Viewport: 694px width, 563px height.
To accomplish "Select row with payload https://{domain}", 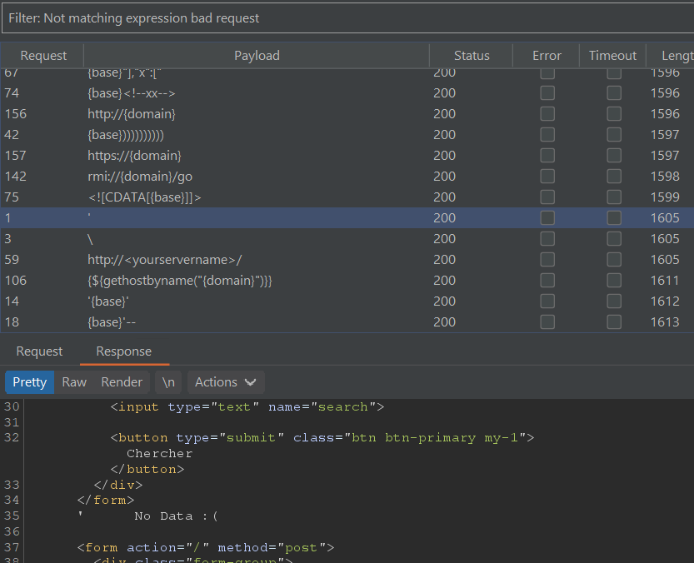I will pyautogui.click(x=347, y=156).
